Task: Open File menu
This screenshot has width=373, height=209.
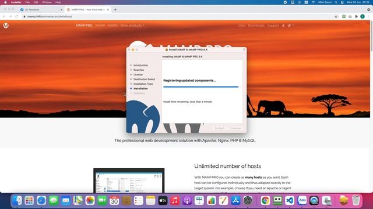Action: click(x=27, y=2)
